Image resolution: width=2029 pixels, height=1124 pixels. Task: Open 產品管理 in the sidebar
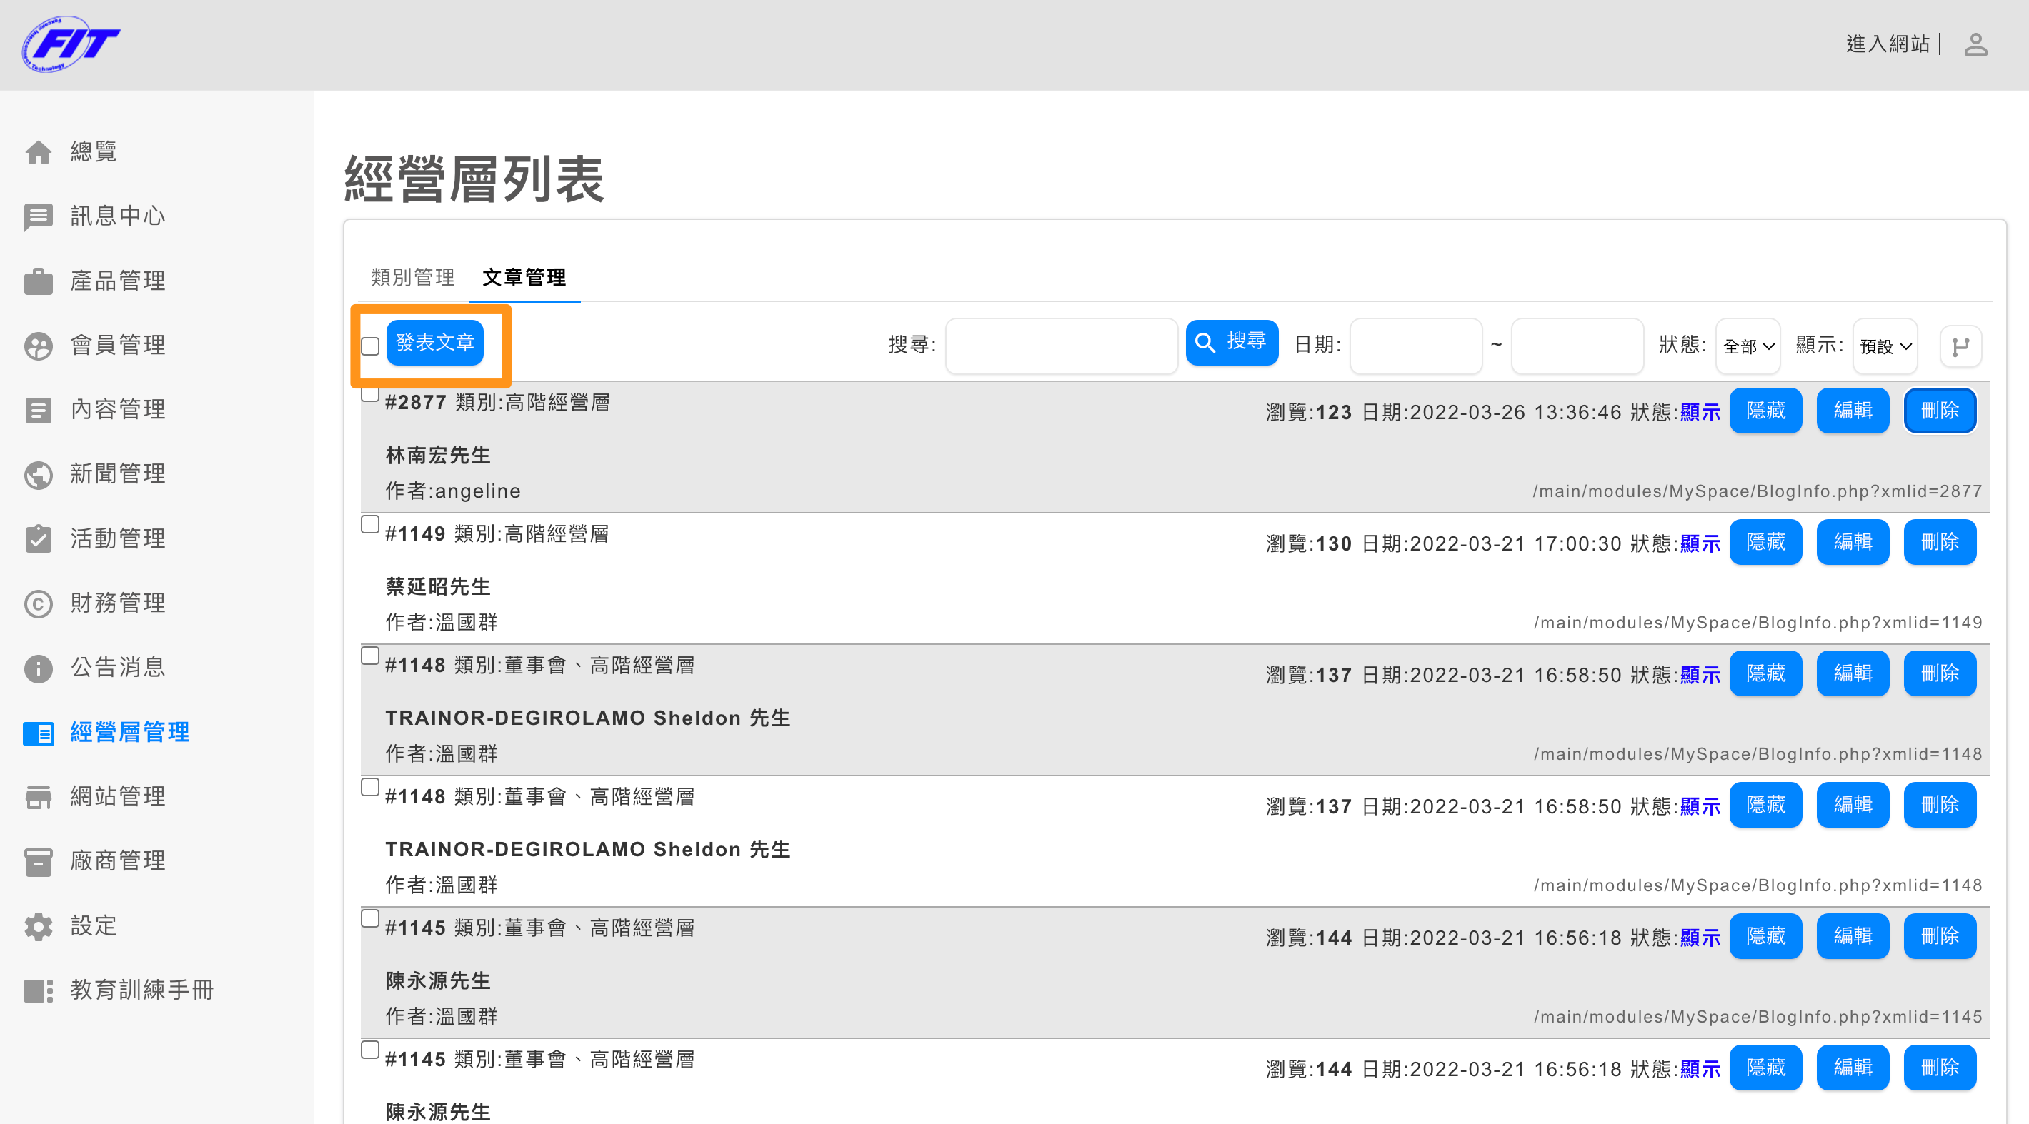coord(118,280)
